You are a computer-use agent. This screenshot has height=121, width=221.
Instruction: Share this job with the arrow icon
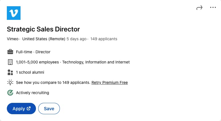pos(199,8)
